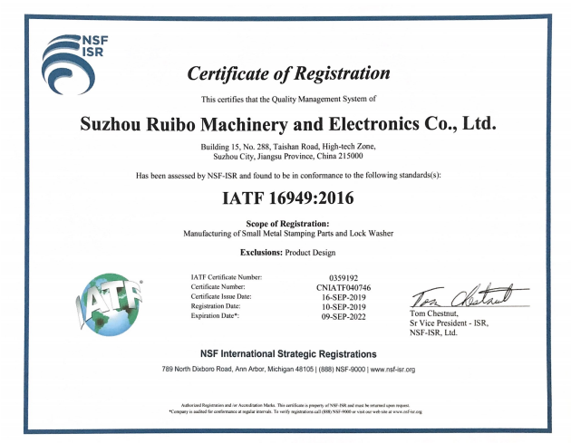Click the NSF International Strategic Registrations heading
The image size is (571, 443).
(x=288, y=354)
